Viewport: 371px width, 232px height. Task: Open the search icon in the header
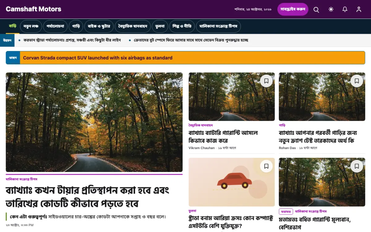coord(316,10)
